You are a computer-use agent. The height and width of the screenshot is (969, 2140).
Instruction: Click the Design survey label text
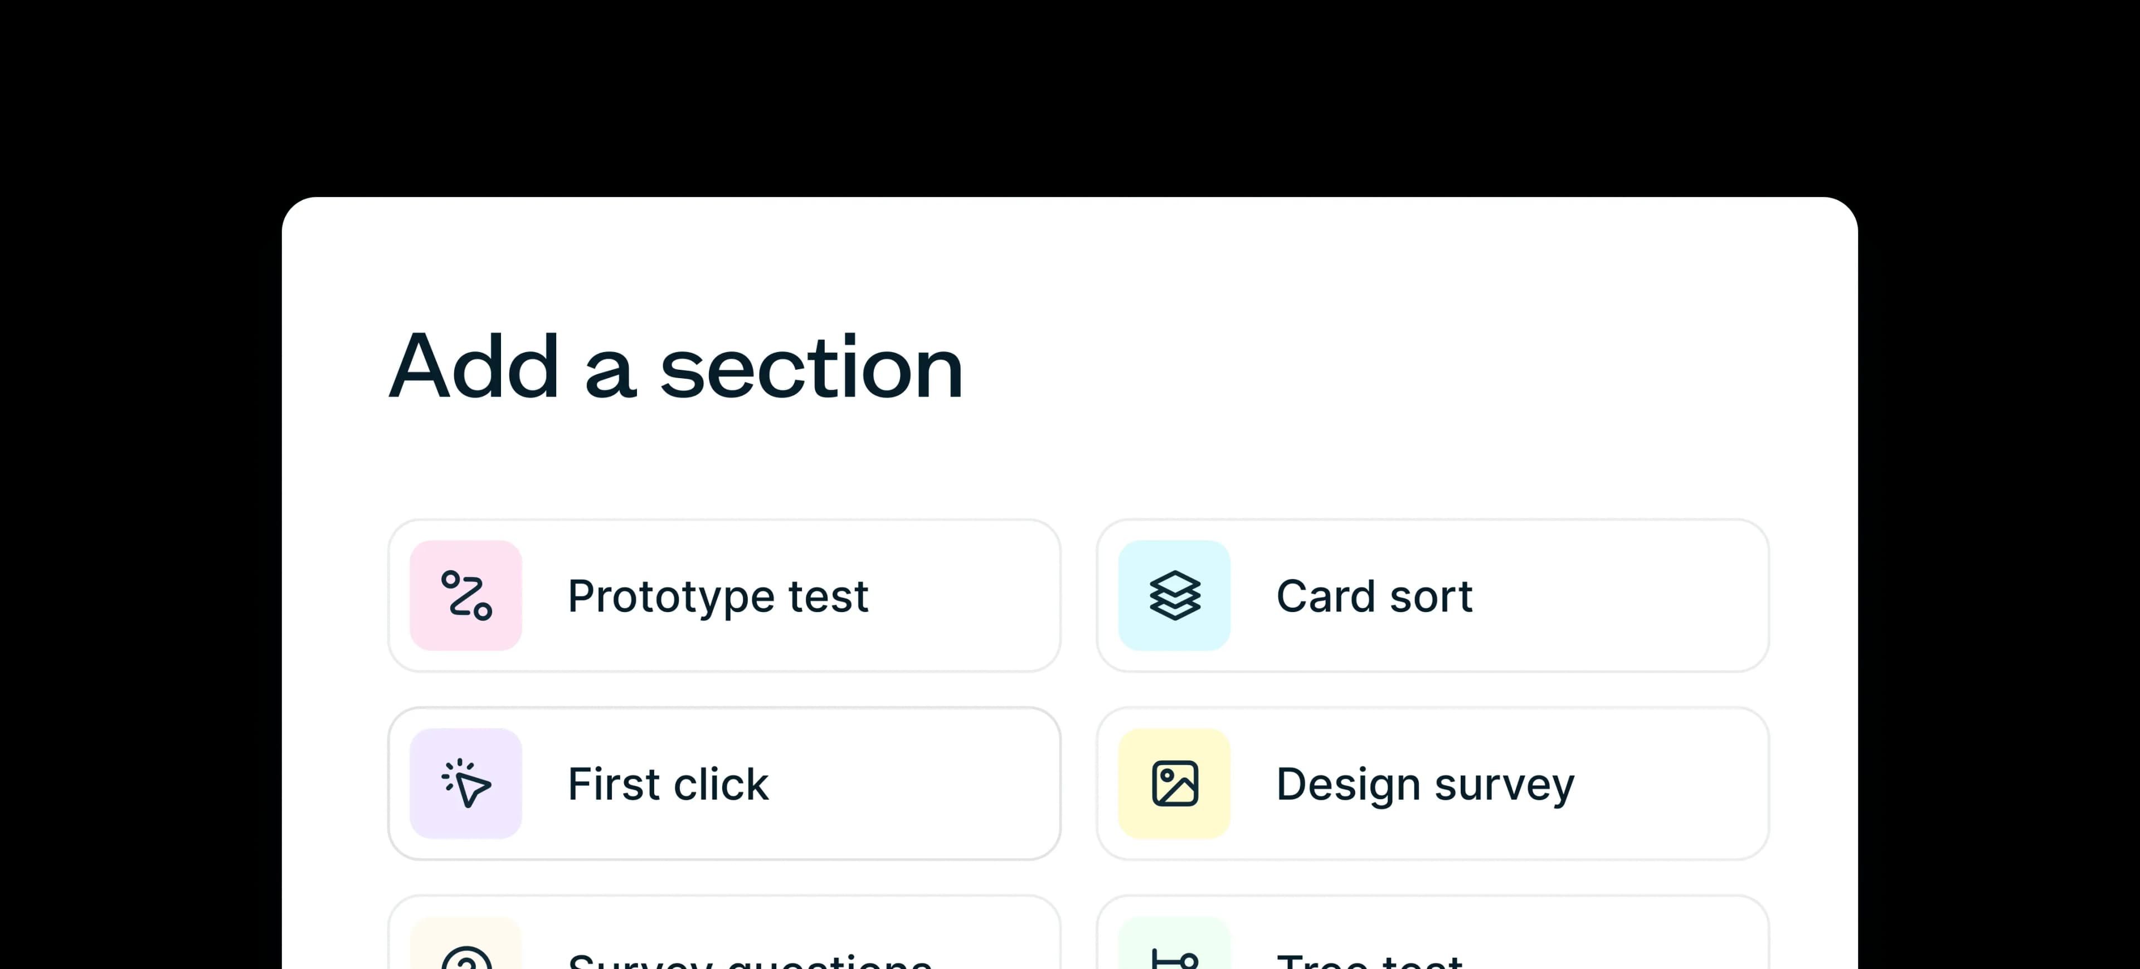(x=1426, y=783)
